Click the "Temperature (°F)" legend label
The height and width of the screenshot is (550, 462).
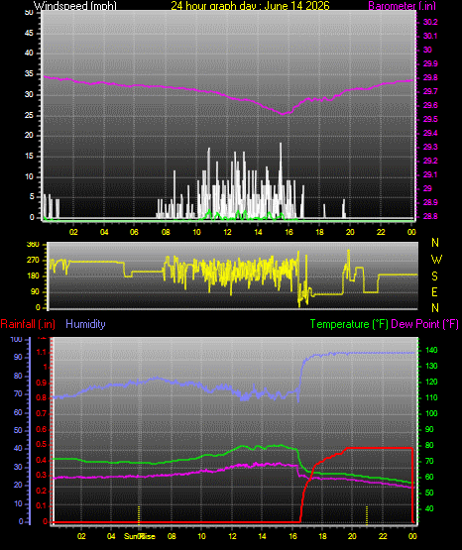[349, 324]
